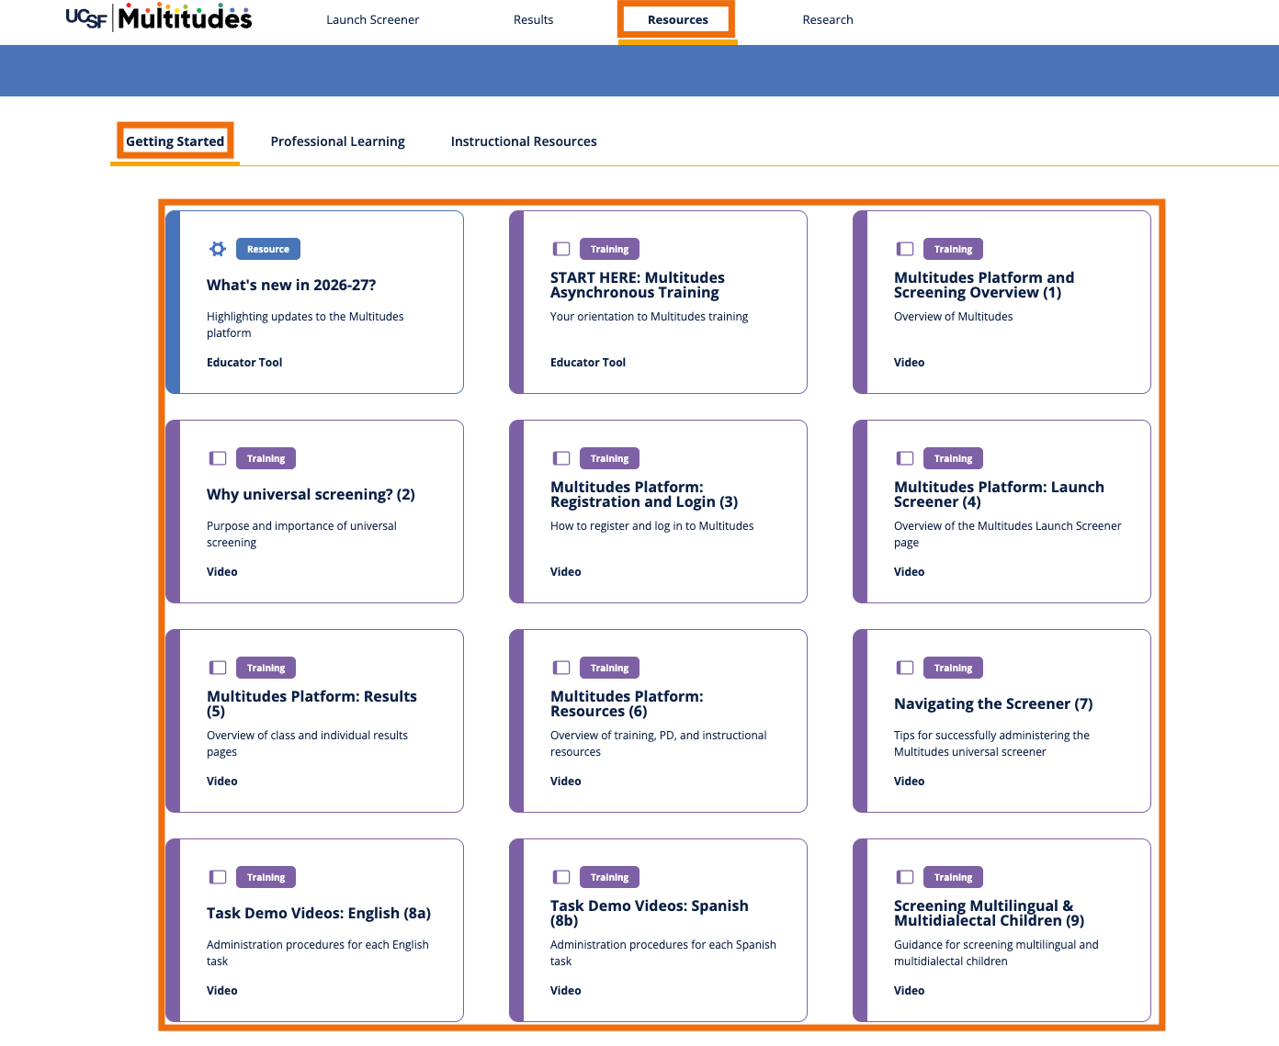
Task: Click the gear icon on the What's new card
Action: tap(218, 249)
